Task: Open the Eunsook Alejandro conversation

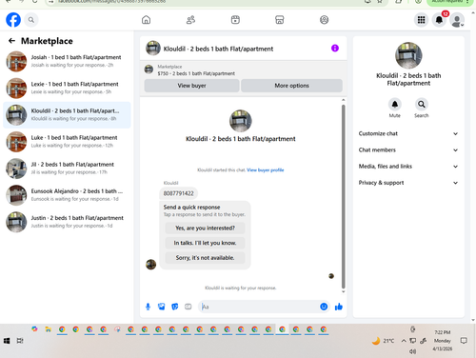Action: pos(67,195)
